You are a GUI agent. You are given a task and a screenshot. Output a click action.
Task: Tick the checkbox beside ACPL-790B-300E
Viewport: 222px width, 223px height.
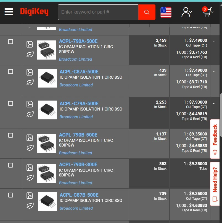tap(11, 165)
